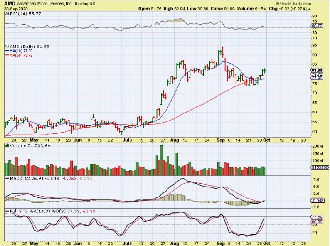Click the MACD(12,26,9) -0.048 legend label
Image resolution: width=330 pixels, height=246 pixels.
[35, 178]
